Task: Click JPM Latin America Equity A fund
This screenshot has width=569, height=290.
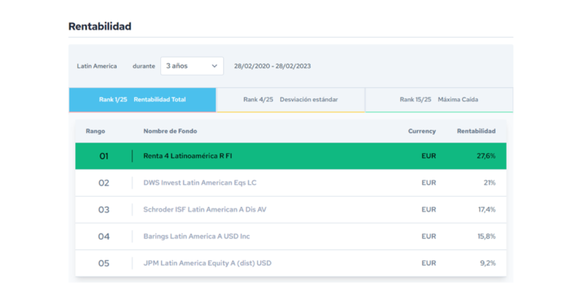Action: pyautogui.click(x=207, y=263)
